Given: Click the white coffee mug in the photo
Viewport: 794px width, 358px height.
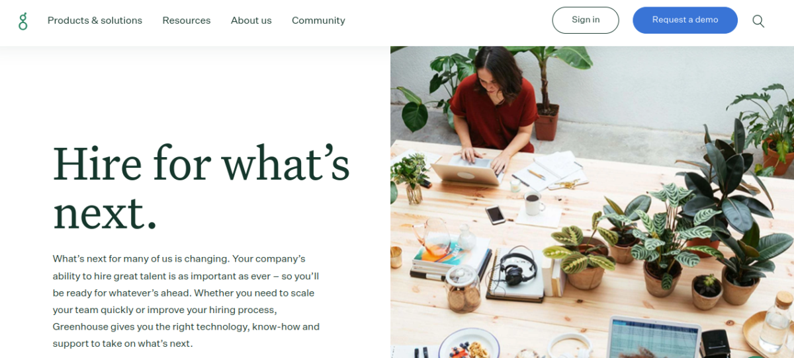Looking at the screenshot, I should point(534,204).
